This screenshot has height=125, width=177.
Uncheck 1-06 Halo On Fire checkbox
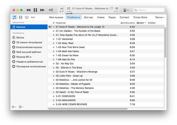pos(54,59)
